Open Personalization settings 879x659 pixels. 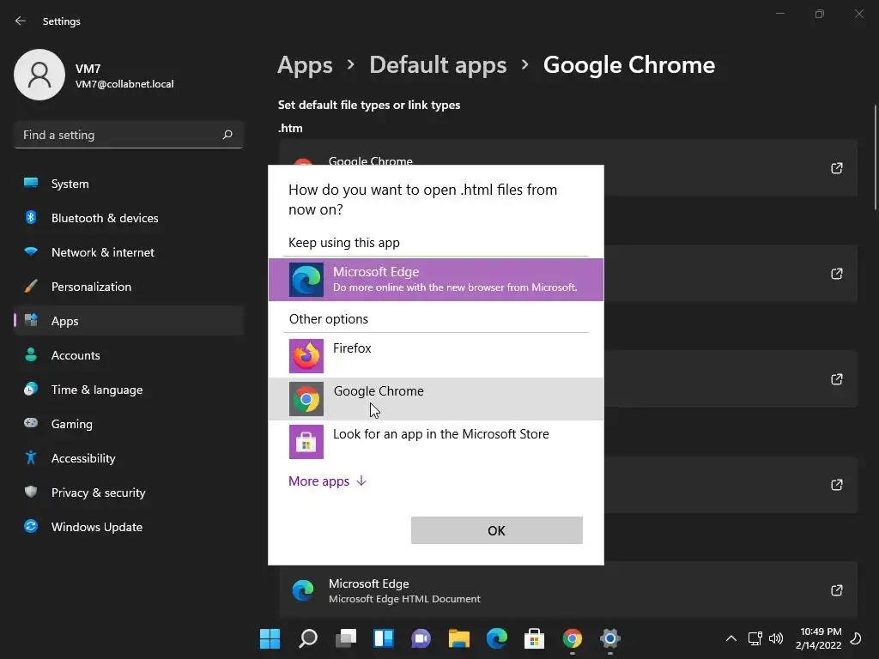[x=129, y=287]
